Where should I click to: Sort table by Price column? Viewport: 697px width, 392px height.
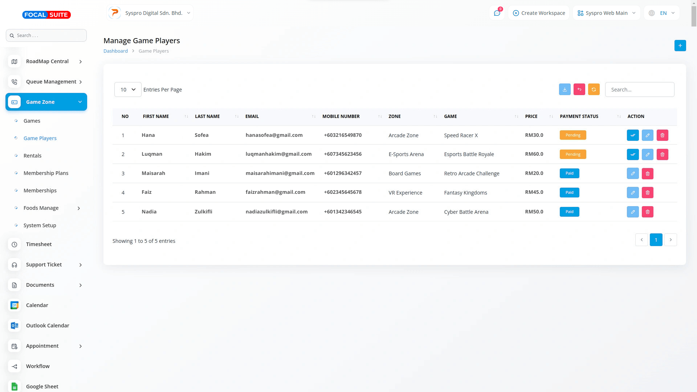click(x=531, y=117)
